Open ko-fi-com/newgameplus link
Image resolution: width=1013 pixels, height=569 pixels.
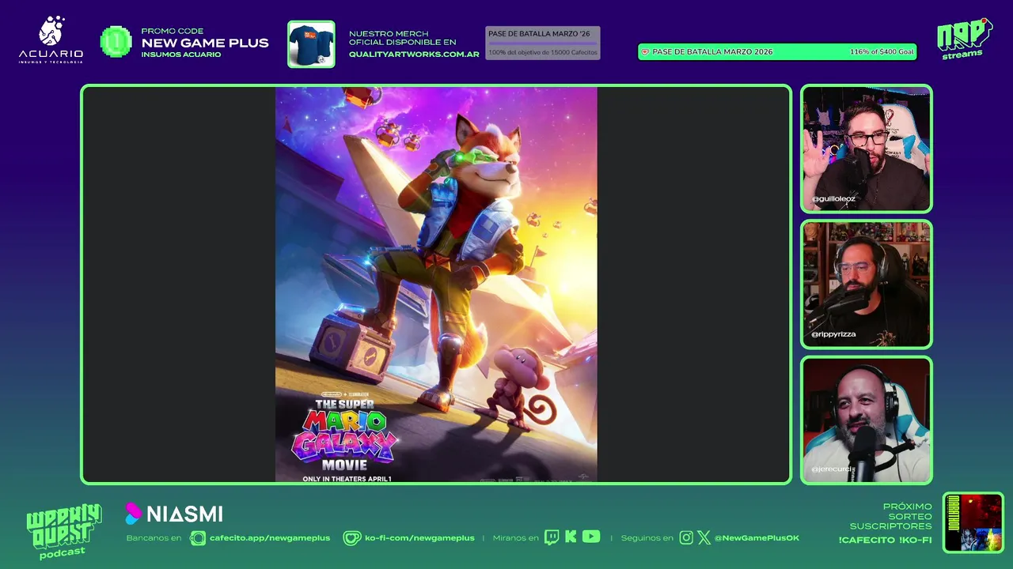click(x=419, y=538)
